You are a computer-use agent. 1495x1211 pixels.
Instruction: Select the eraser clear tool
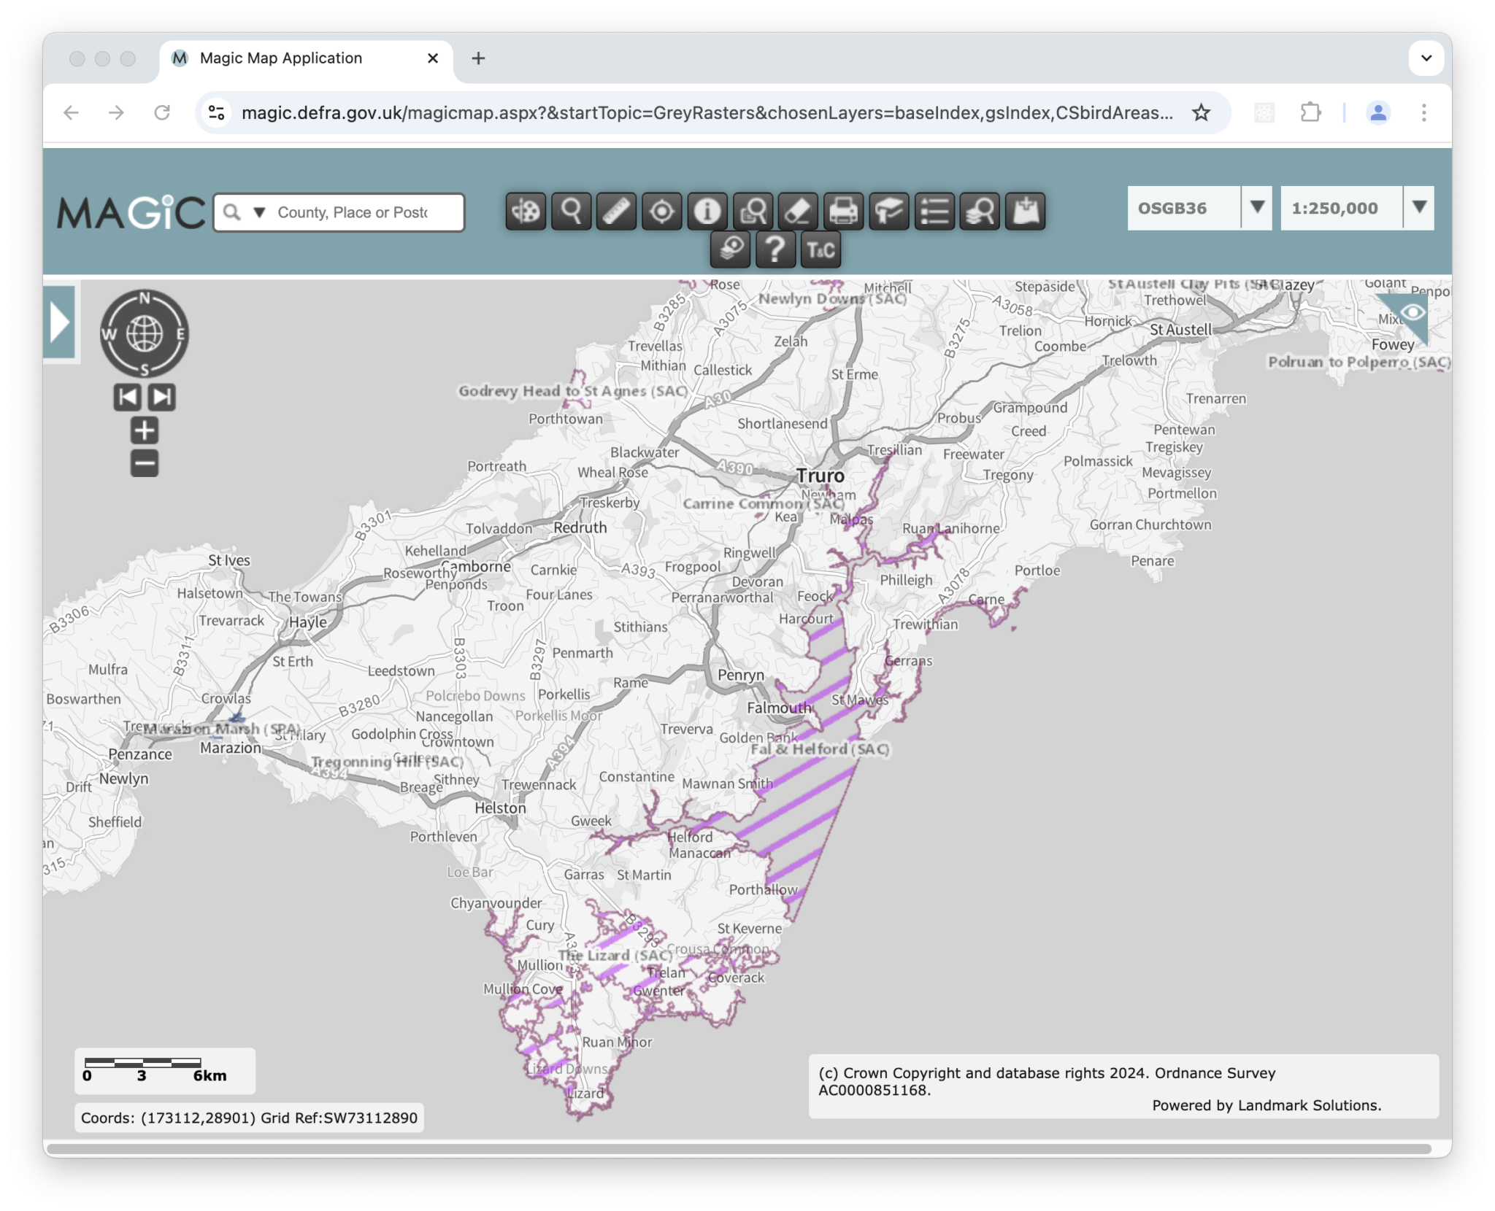pos(797,212)
